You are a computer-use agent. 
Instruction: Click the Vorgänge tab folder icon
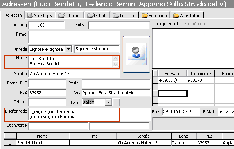(x=145, y=15)
